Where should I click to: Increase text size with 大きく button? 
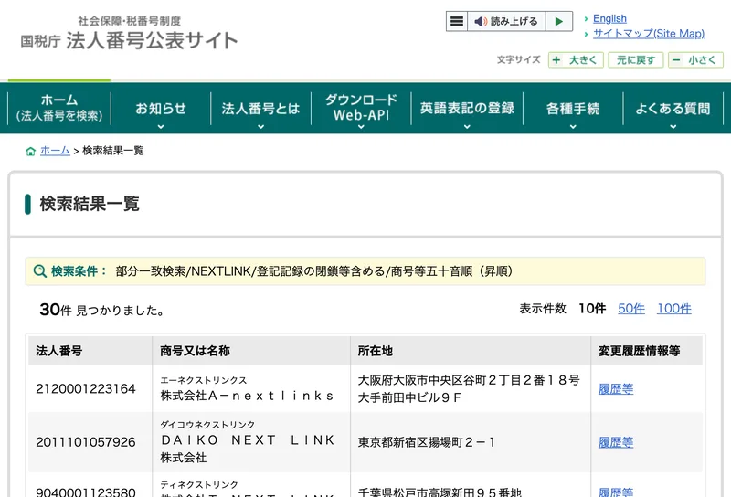click(576, 60)
